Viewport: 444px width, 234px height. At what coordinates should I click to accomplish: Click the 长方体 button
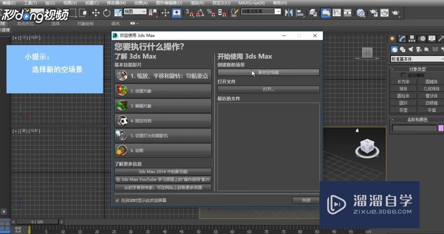(403, 82)
